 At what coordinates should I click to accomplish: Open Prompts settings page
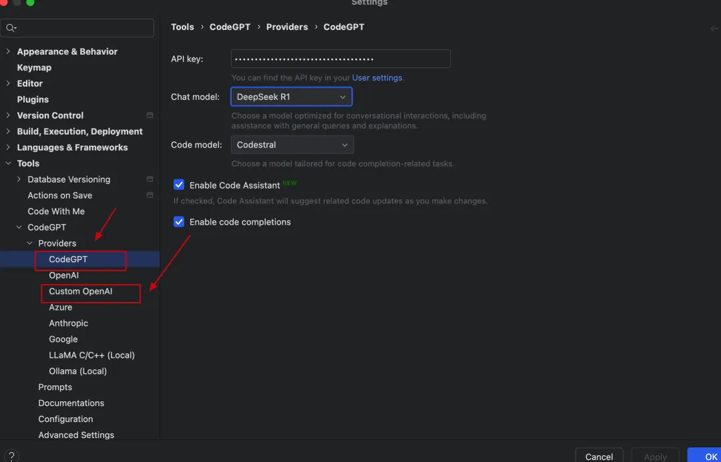pyautogui.click(x=55, y=387)
